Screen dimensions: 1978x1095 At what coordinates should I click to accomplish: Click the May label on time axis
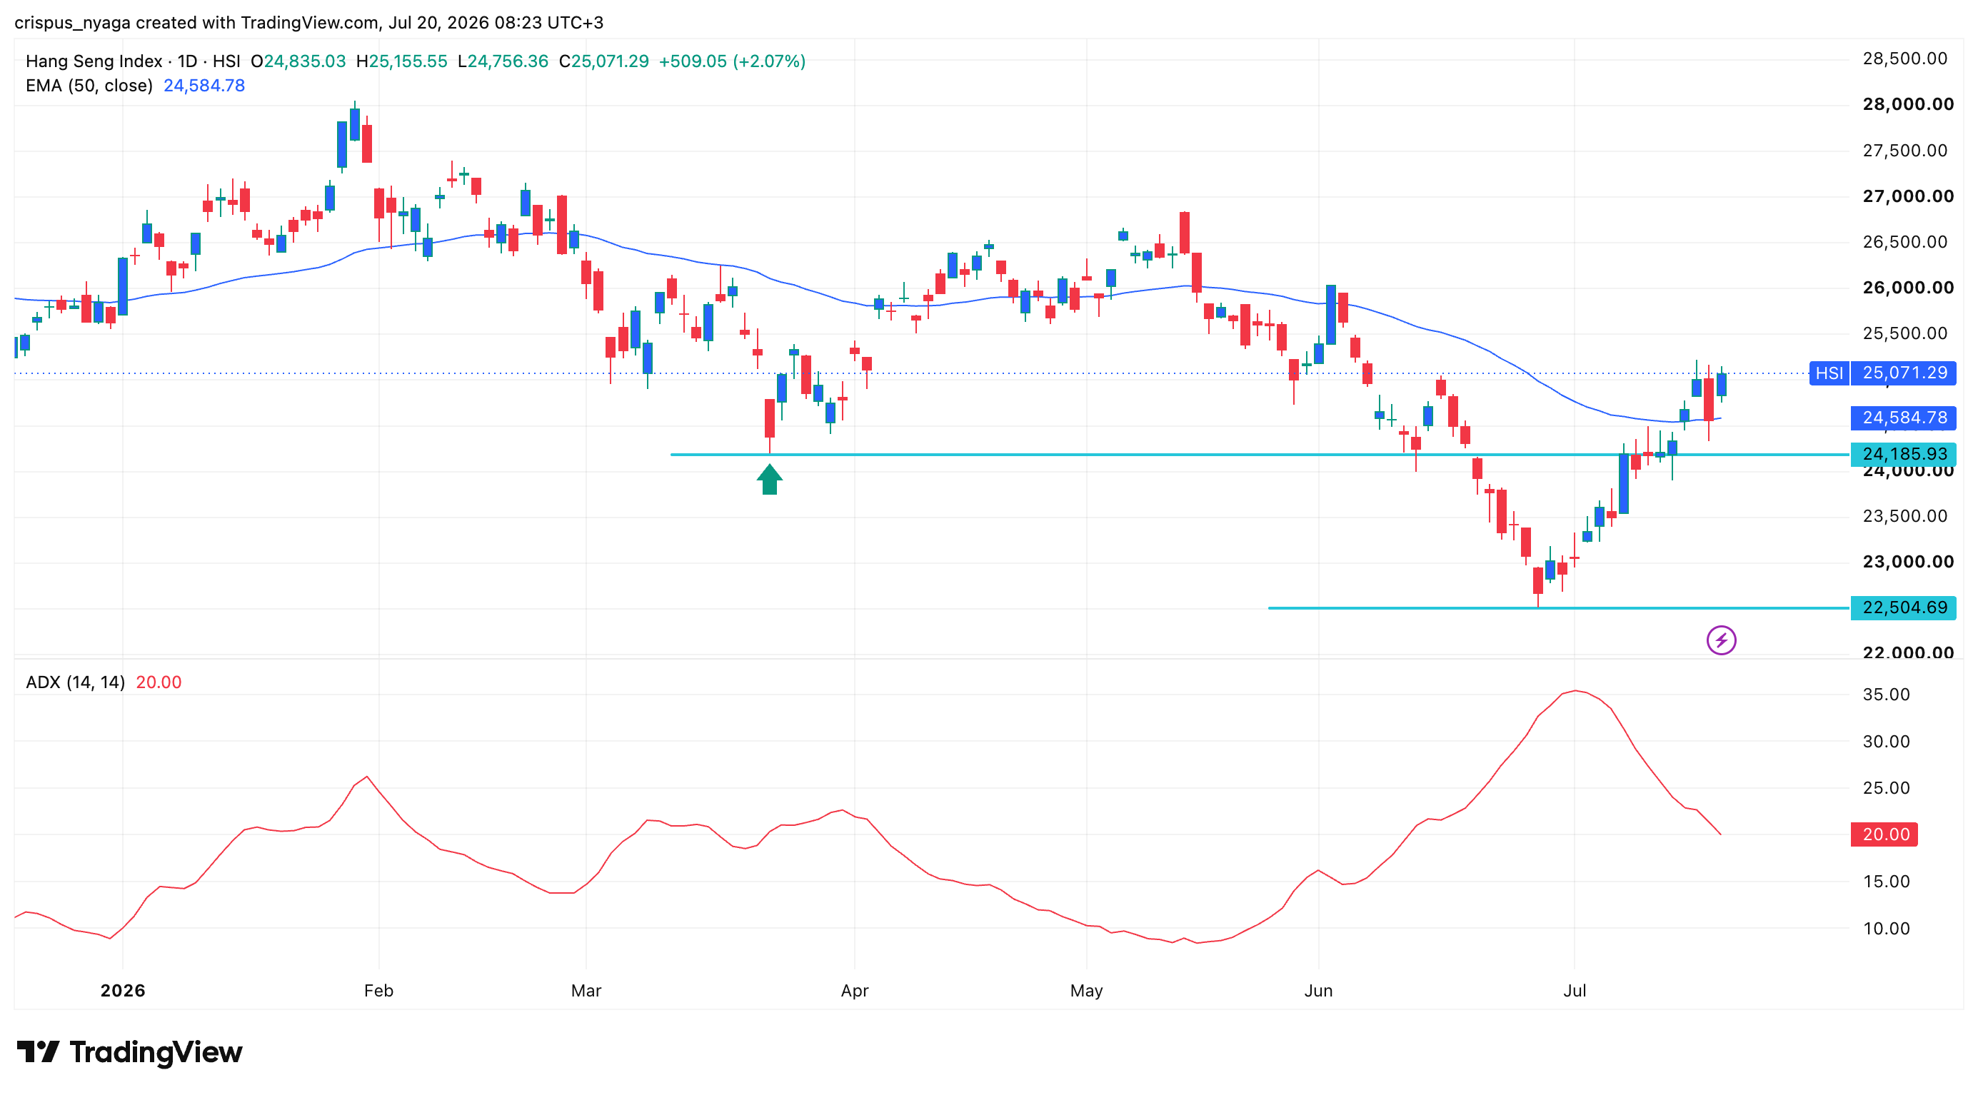pyautogui.click(x=1087, y=991)
